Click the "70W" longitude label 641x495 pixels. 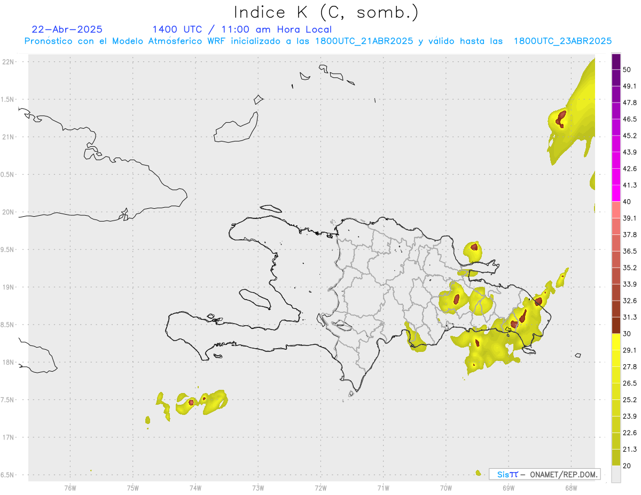click(446, 488)
